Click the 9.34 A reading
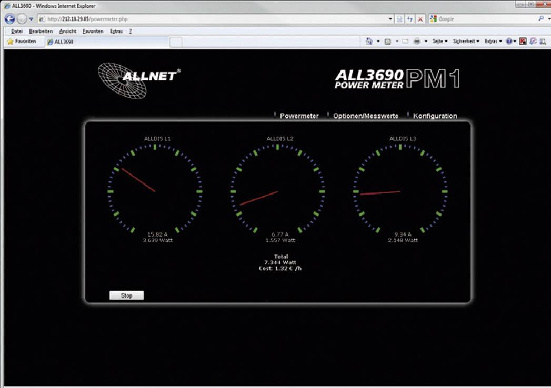Viewport: 551px width, 388px height. pyautogui.click(x=403, y=234)
